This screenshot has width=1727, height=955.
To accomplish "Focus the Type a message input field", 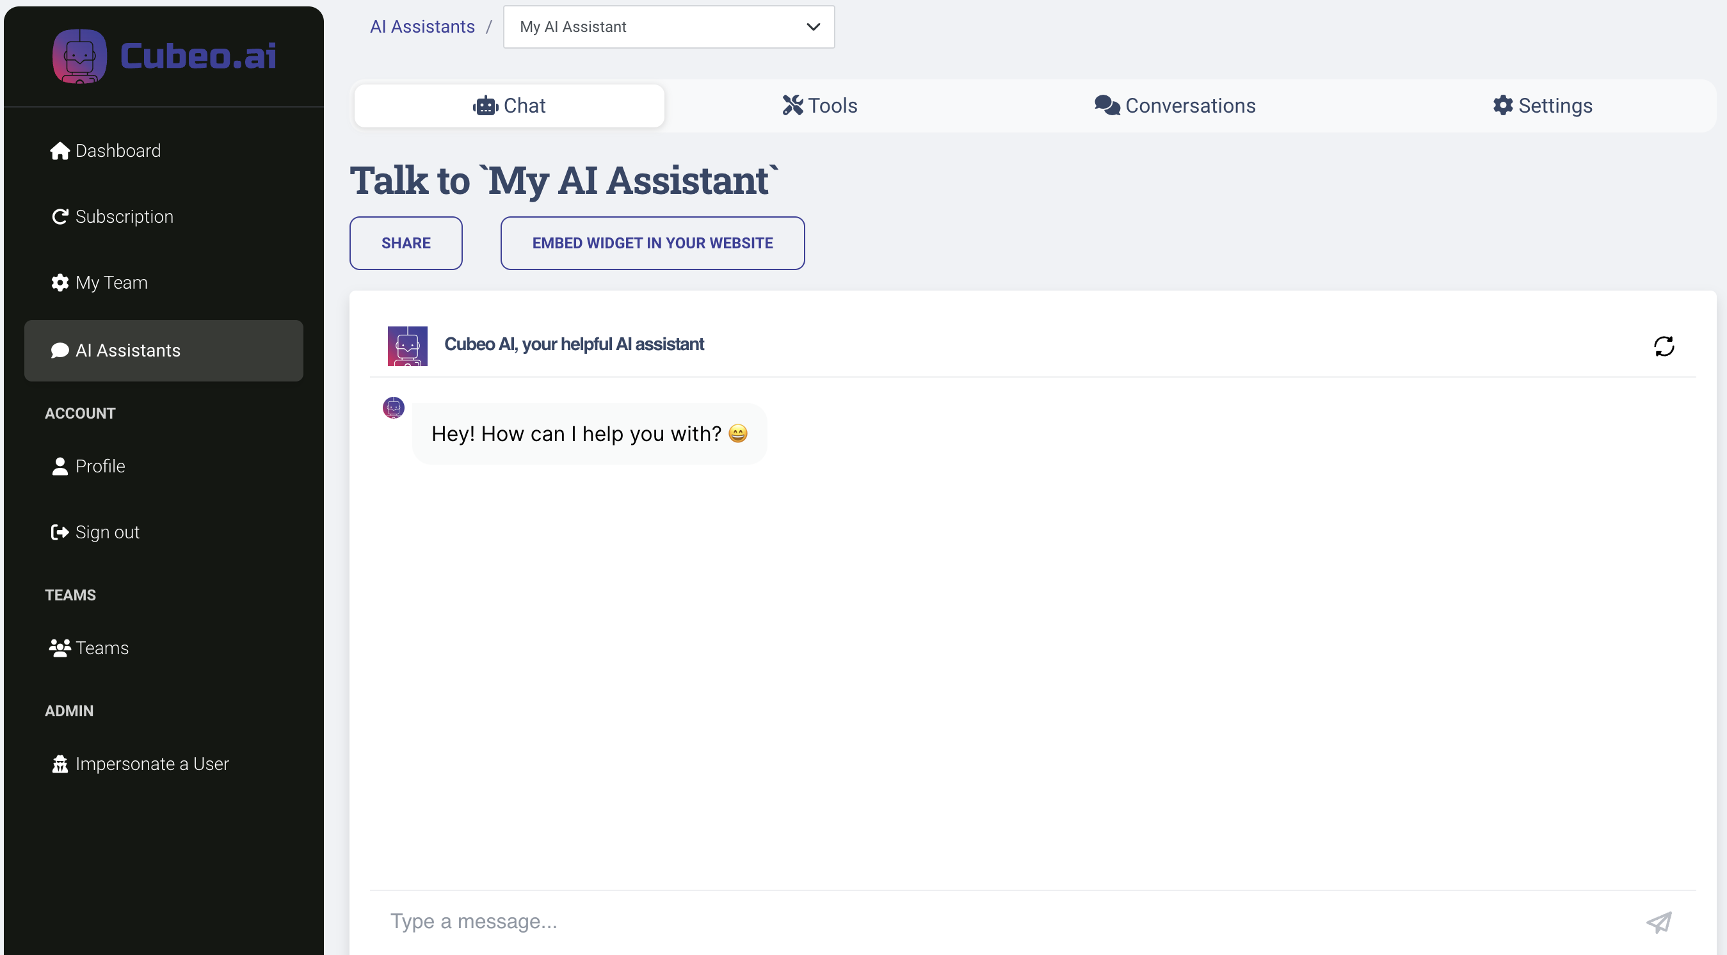I will point(938,922).
